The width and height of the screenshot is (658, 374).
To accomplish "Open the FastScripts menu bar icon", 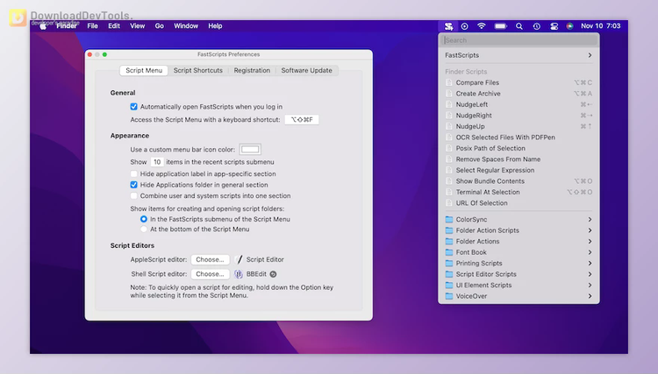I will [448, 26].
